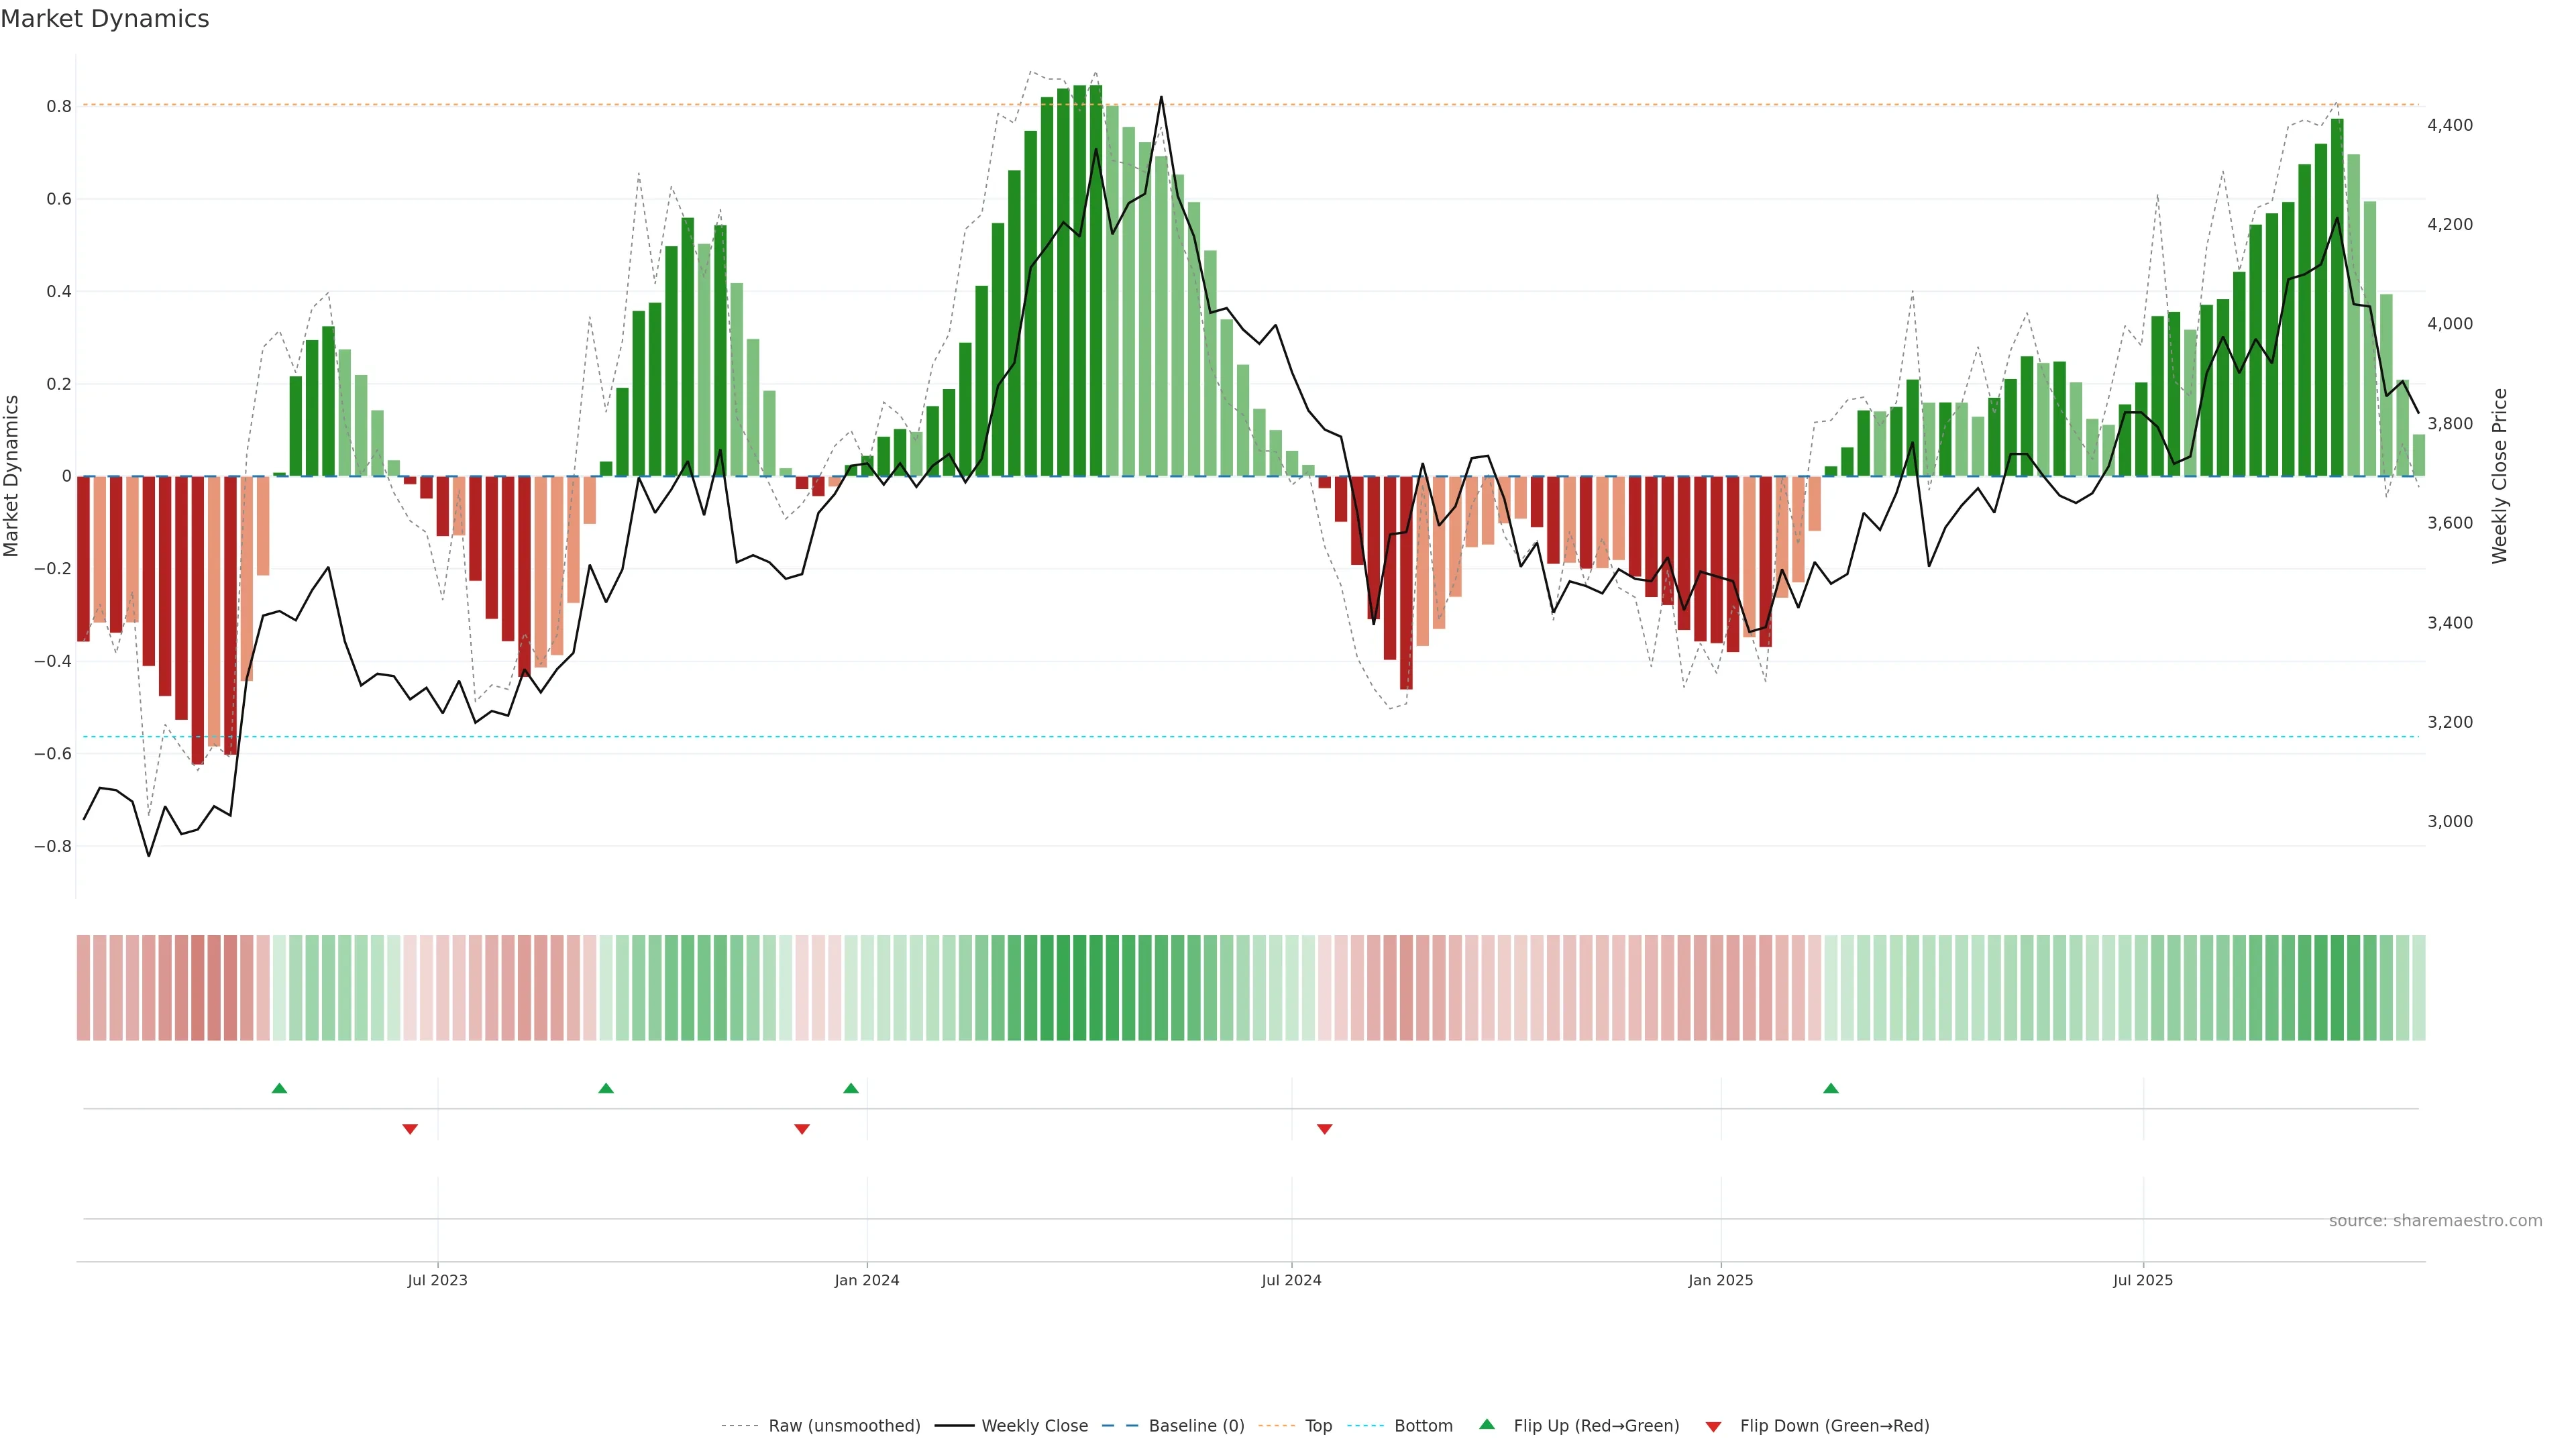This screenshot has width=2576, height=1449.
Task: Click the Market Dynamics chart title
Action: 105,19
